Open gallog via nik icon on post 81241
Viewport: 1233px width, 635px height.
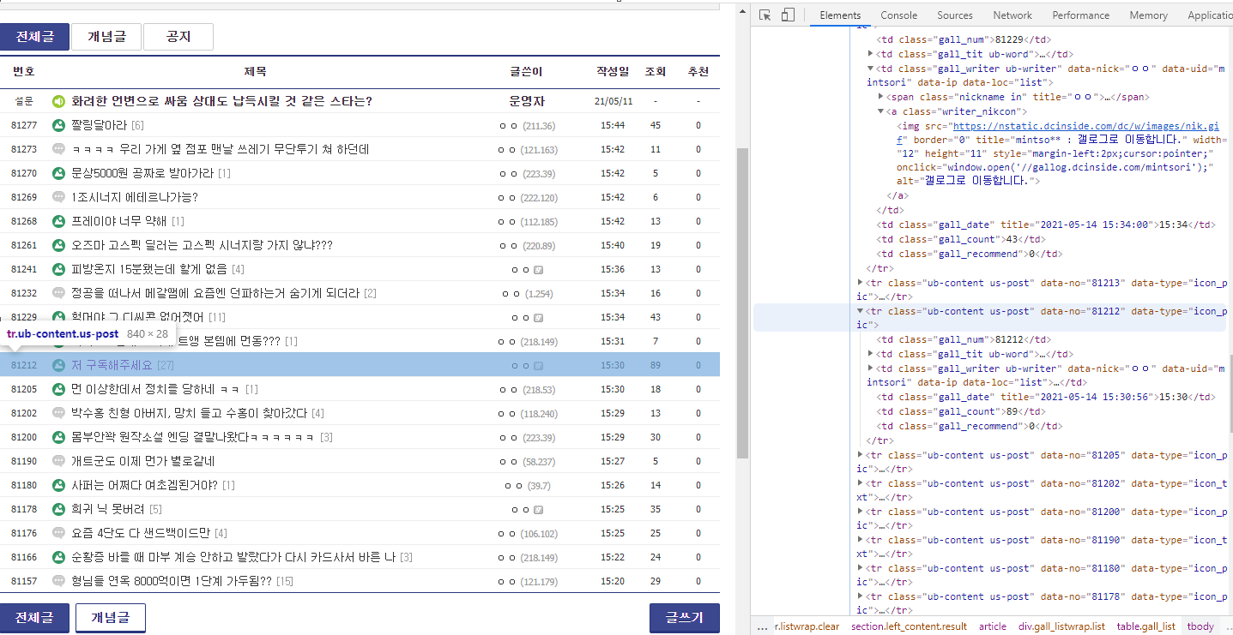(x=538, y=270)
